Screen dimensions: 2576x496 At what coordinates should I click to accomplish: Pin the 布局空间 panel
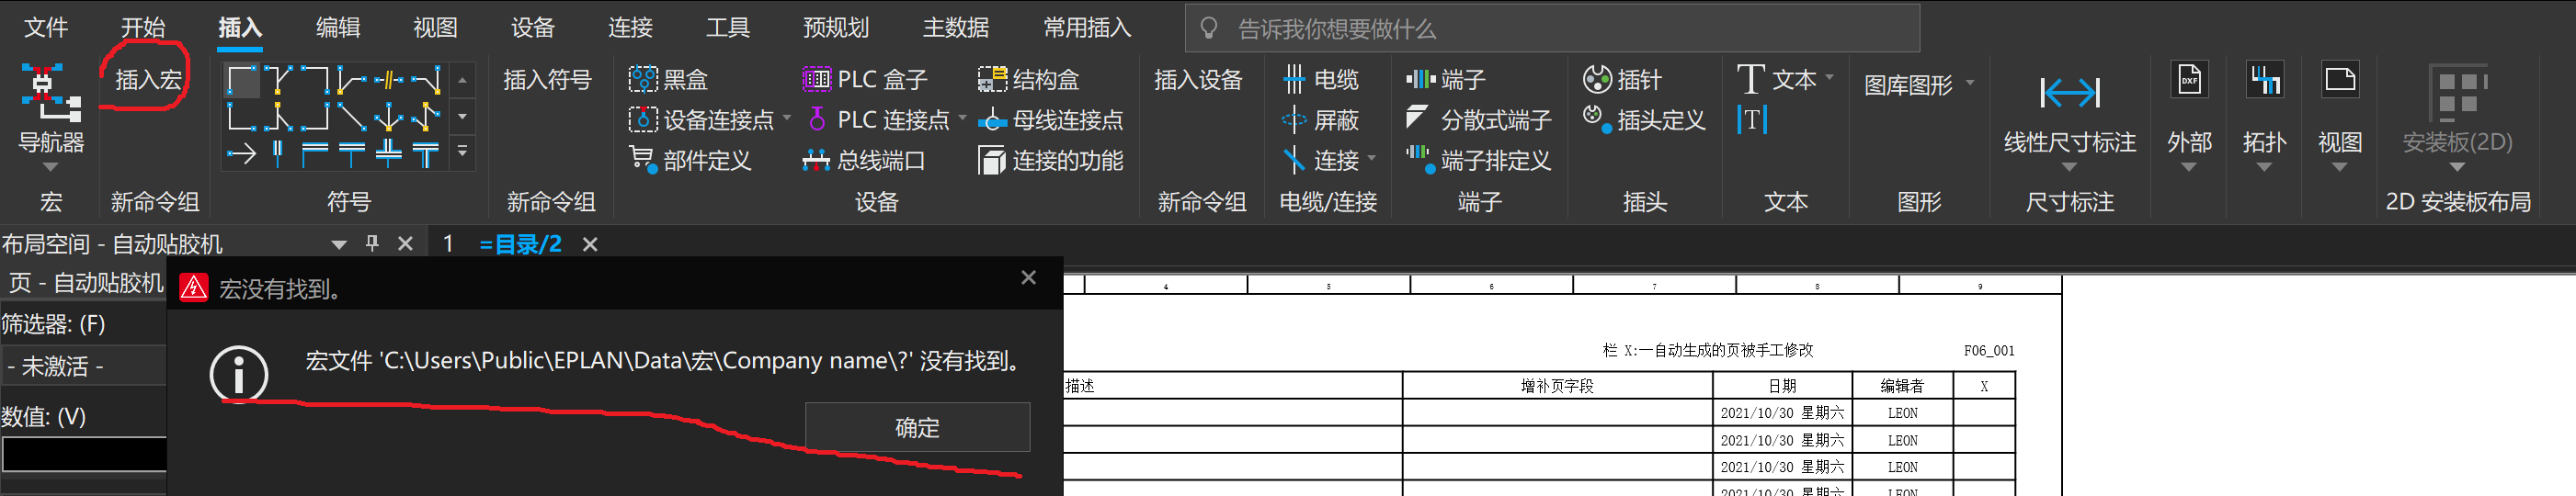coord(372,243)
